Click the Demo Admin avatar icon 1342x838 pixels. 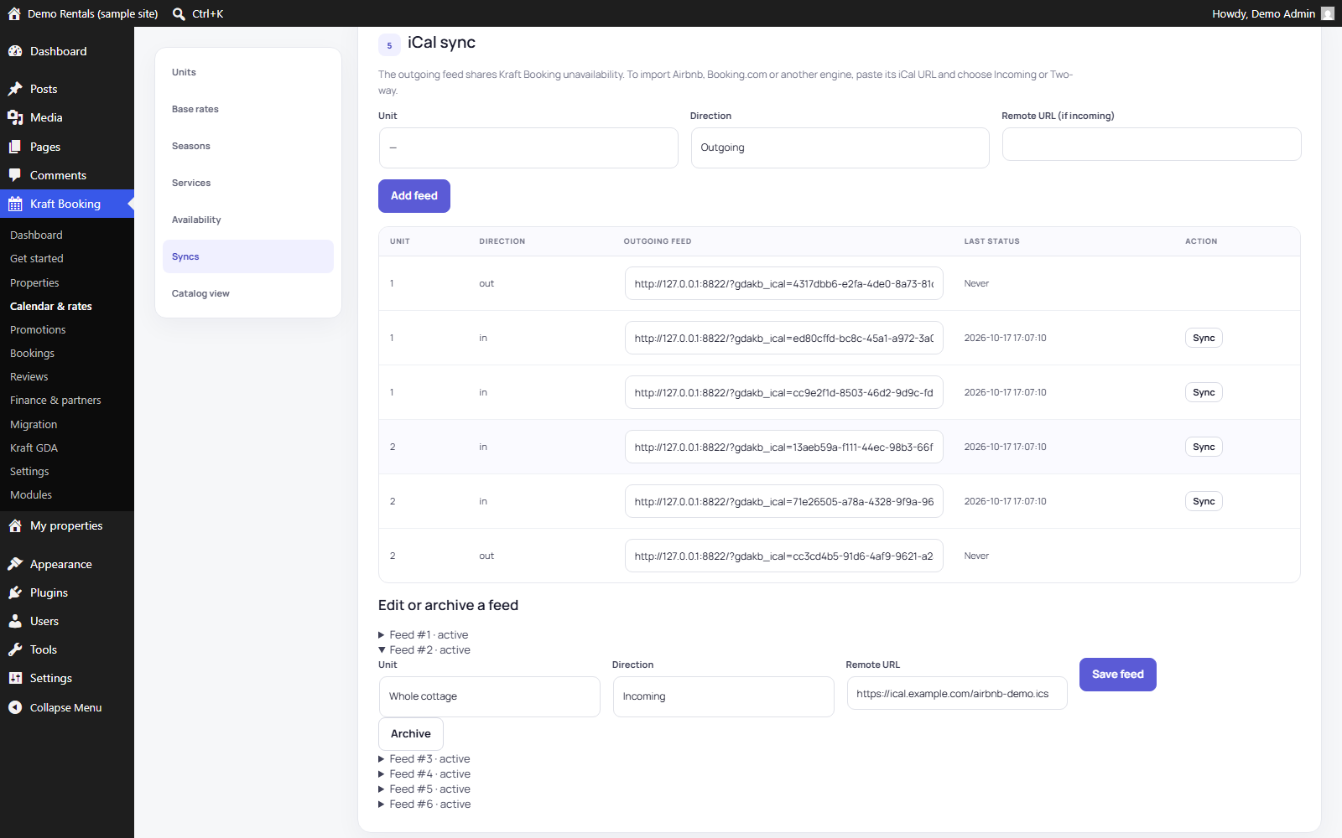(x=1328, y=13)
